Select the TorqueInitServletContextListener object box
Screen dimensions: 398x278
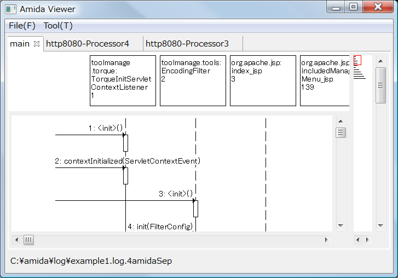[x=123, y=80]
